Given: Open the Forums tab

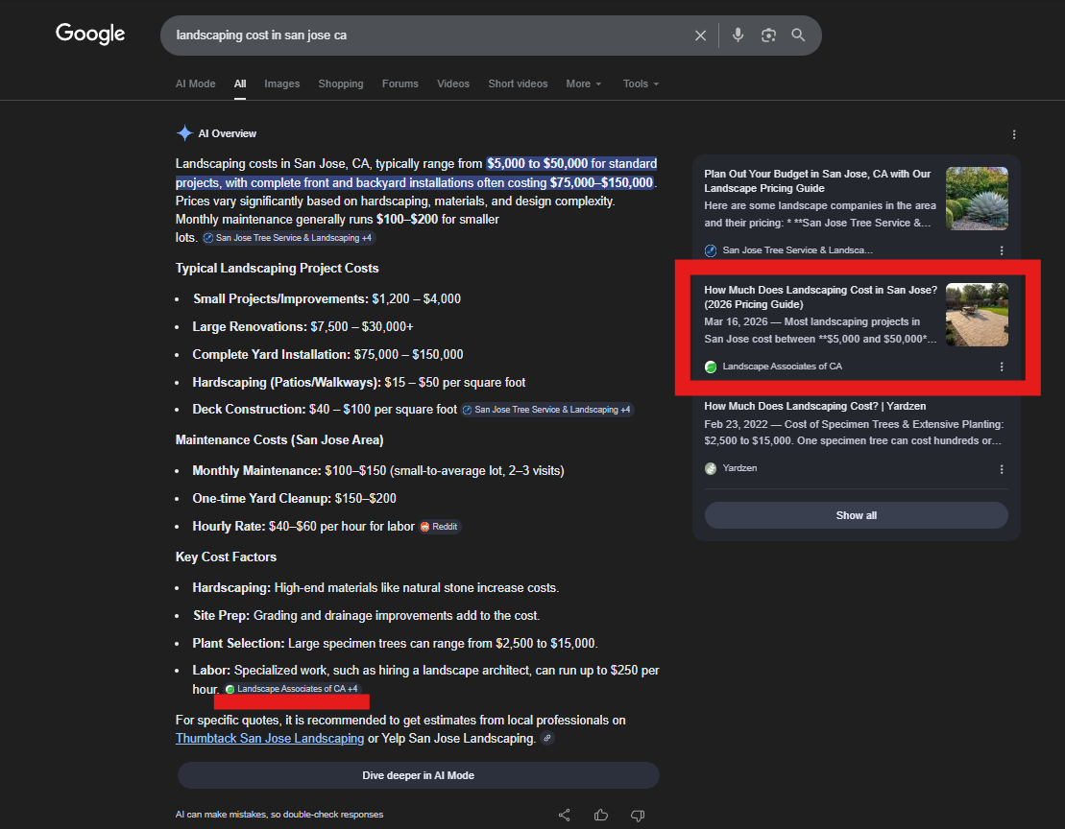Looking at the screenshot, I should point(400,83).
